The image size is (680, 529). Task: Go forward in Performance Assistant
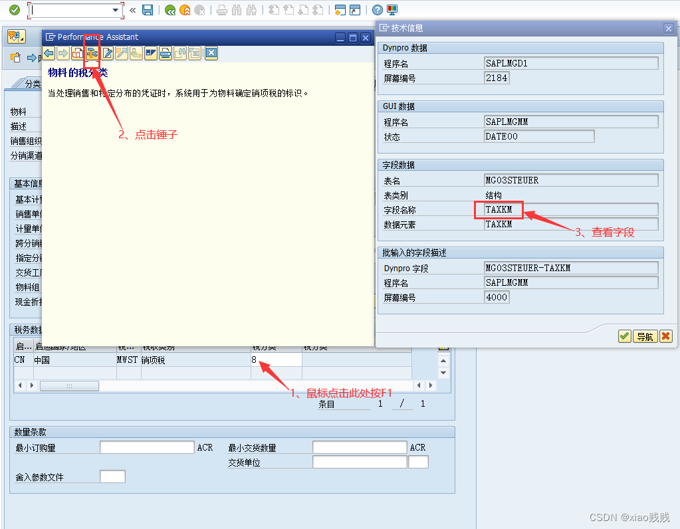[x=63, y=53]
